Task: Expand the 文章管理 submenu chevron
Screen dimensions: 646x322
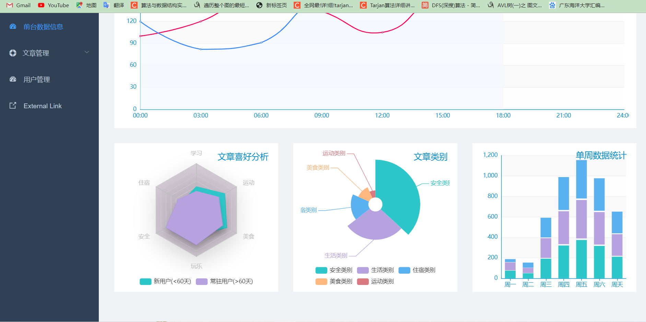Action: [87, 52]
